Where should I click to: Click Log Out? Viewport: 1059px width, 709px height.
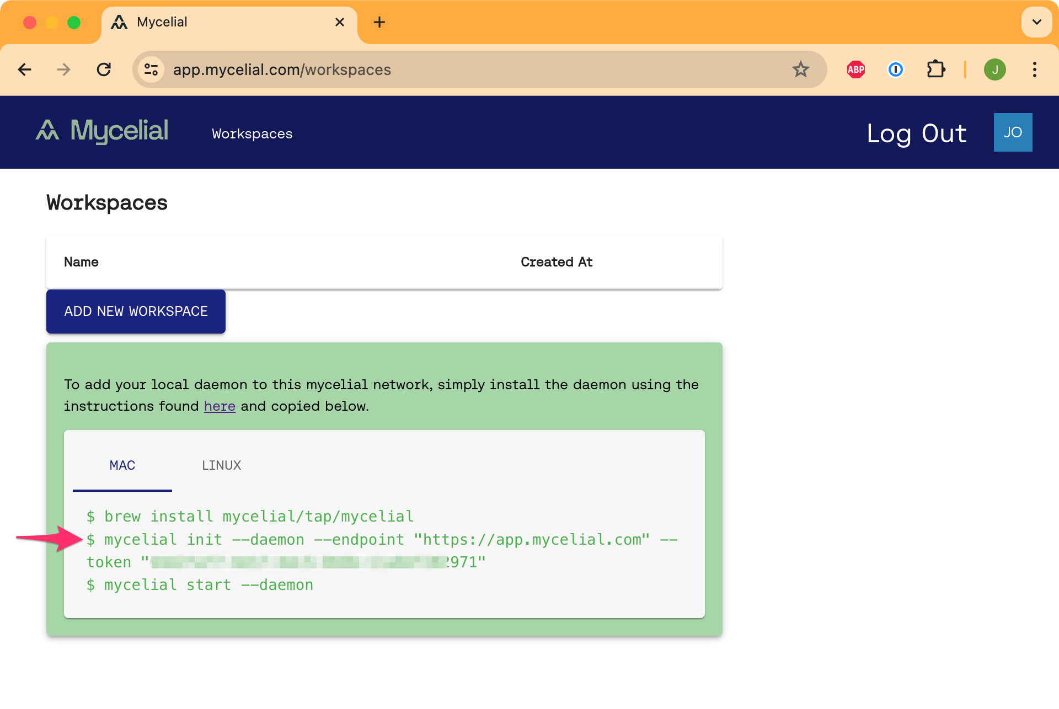click(x=916, y=133)
